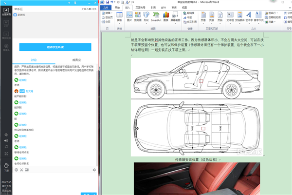Select the red car seat photo
The width and height of the screenshot is (292, 195).
pyautogui.click(x=197, y=178)
